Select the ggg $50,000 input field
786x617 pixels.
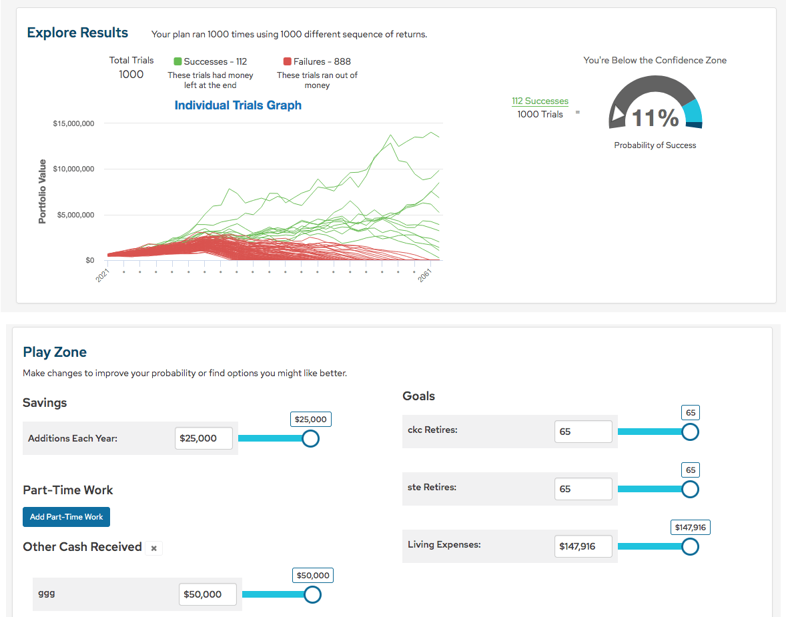click(x=208, y=594)
